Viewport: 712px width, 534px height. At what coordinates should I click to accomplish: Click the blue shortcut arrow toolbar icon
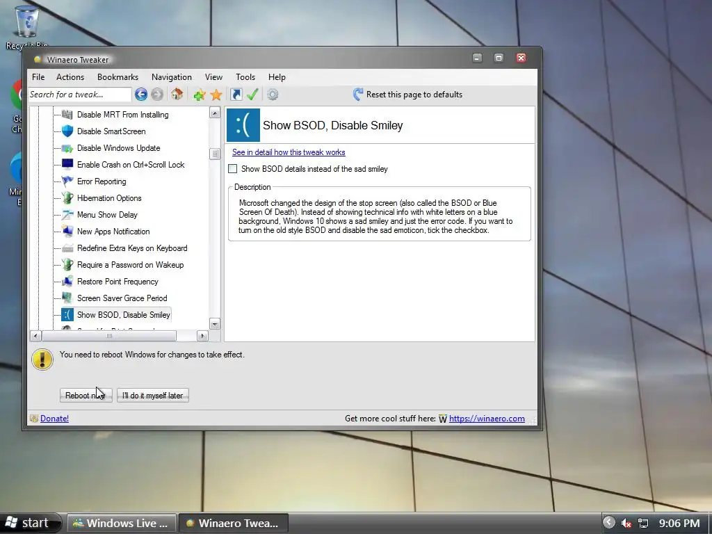click(x=236, y=95)
